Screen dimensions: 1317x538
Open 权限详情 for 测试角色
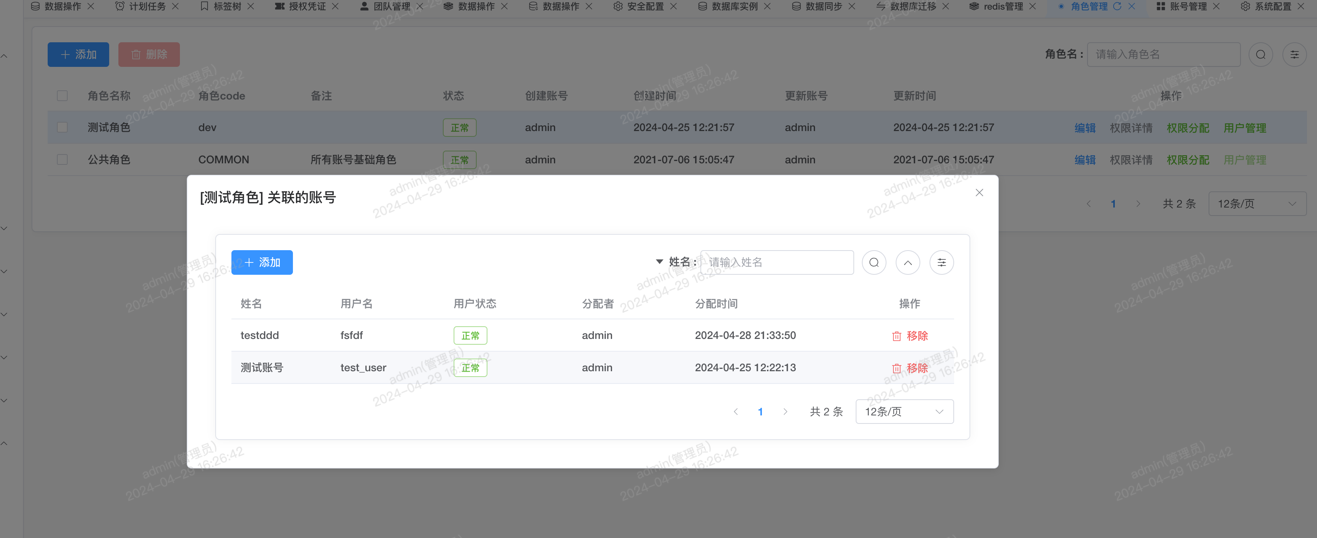pyautogui.click(x=1131, y=128)
